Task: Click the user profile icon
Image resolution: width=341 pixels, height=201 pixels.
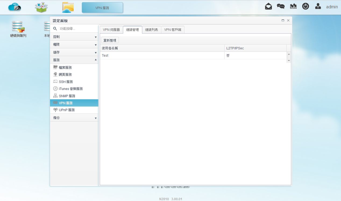Action: pos(318,6)
